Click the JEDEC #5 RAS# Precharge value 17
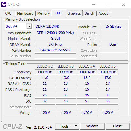 [108, 89]
